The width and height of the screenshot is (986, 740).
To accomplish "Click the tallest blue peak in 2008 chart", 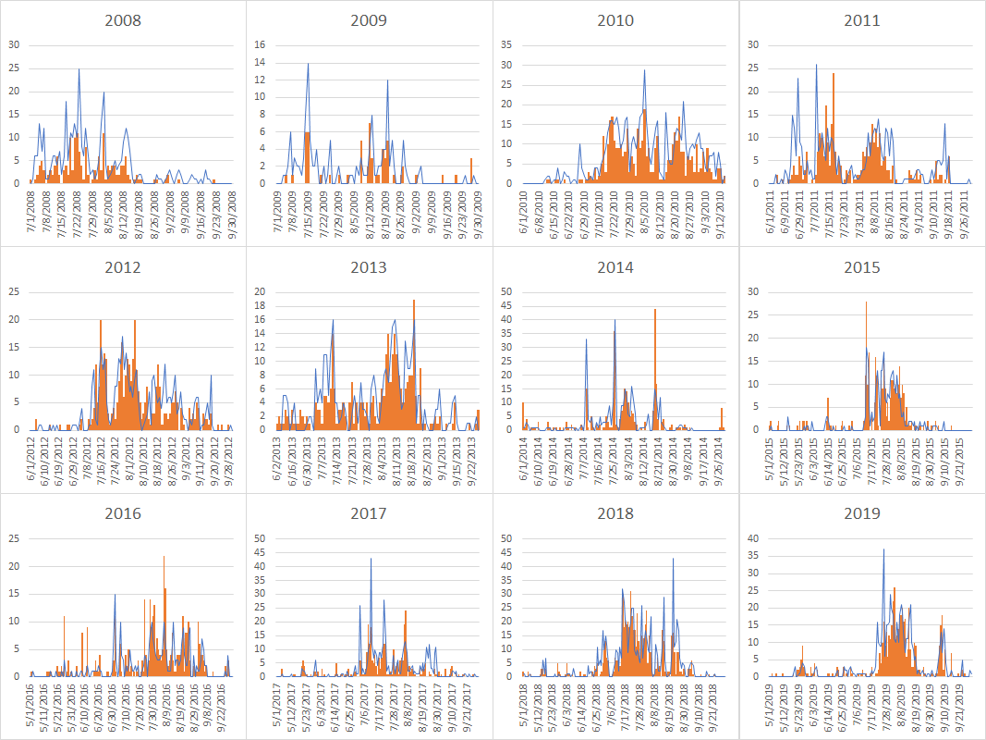I will 79,70.
